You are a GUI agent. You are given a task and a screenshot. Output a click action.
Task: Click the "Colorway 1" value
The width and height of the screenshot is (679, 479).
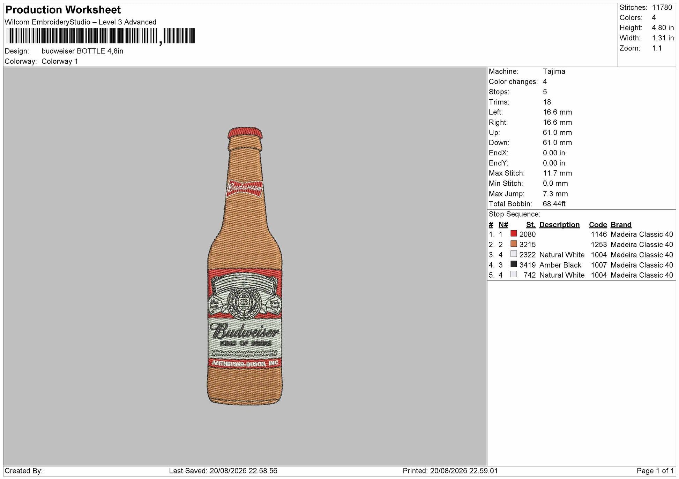click(60, 61)
